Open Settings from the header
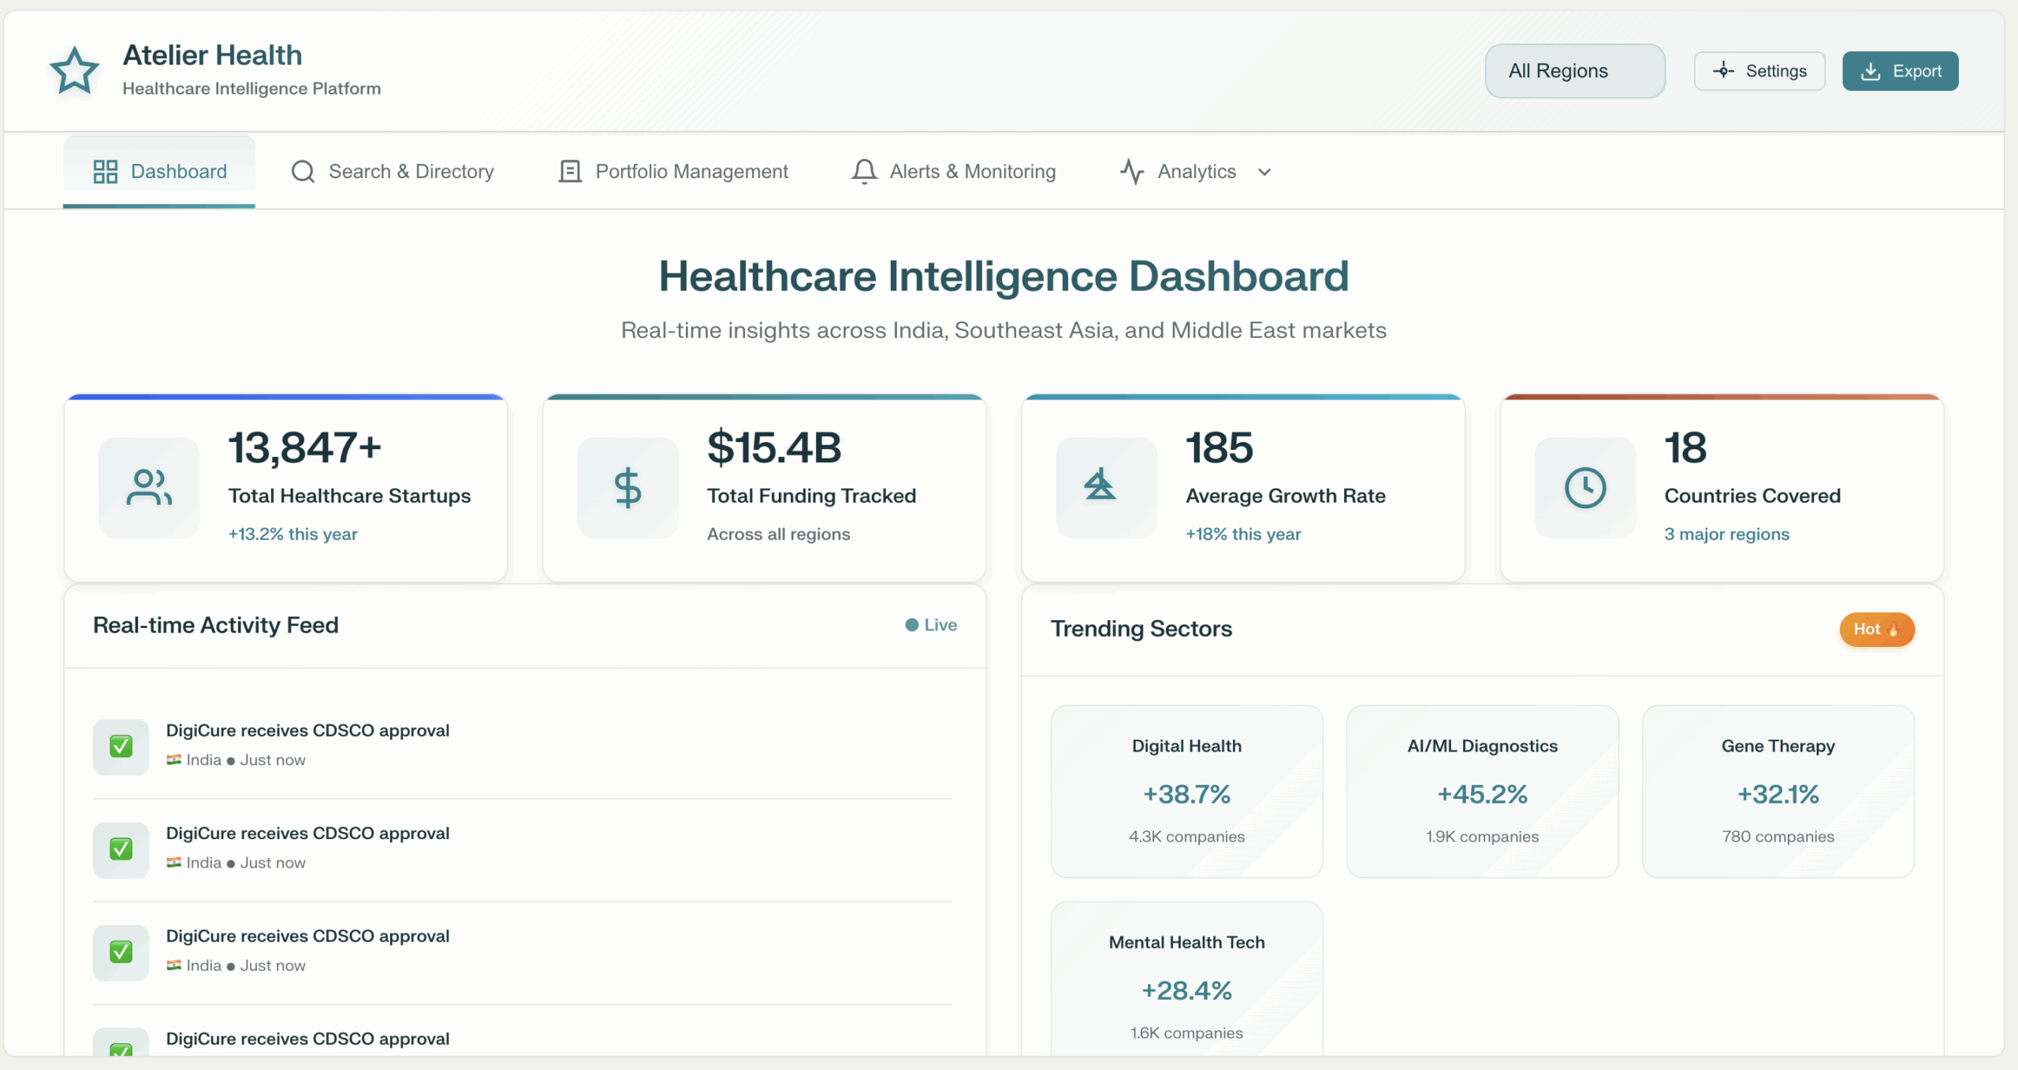Image resolution: width=2018 pixels, height=1070 pixels. point(1759,71)
